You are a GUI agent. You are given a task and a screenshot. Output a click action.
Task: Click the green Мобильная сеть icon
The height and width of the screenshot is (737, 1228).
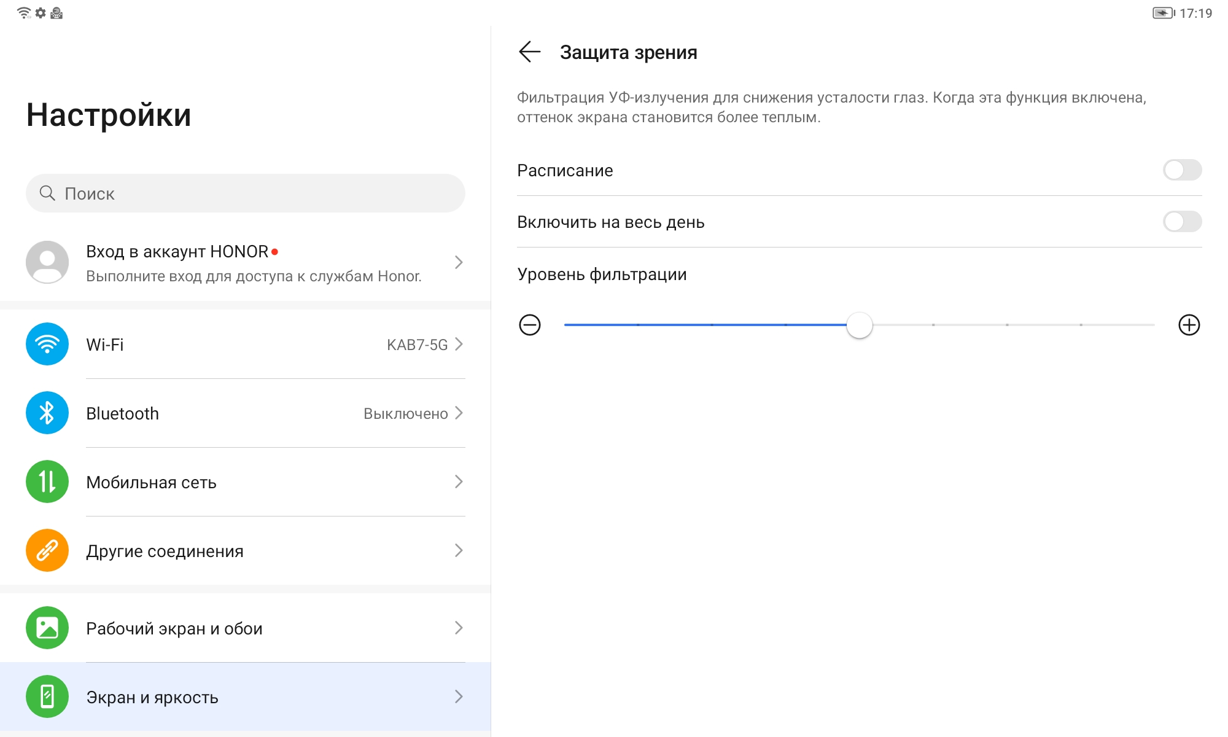47,482
